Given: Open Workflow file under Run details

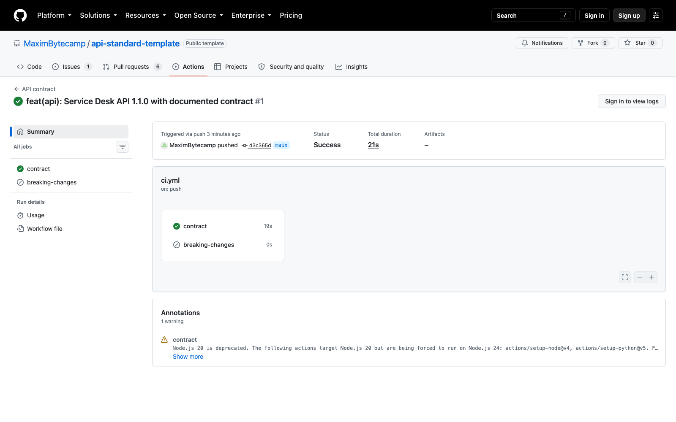Looking at the screenshot, I should (x=71, y=229).
